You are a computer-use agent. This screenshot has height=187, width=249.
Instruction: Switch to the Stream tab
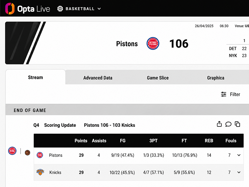click(x=35, y=77)
